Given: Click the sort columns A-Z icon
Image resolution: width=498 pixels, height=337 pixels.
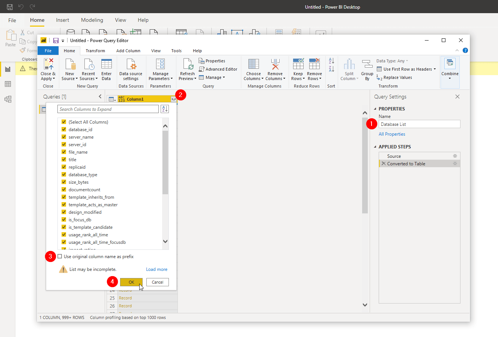Looking at the screenshot, I should point(165,109).
